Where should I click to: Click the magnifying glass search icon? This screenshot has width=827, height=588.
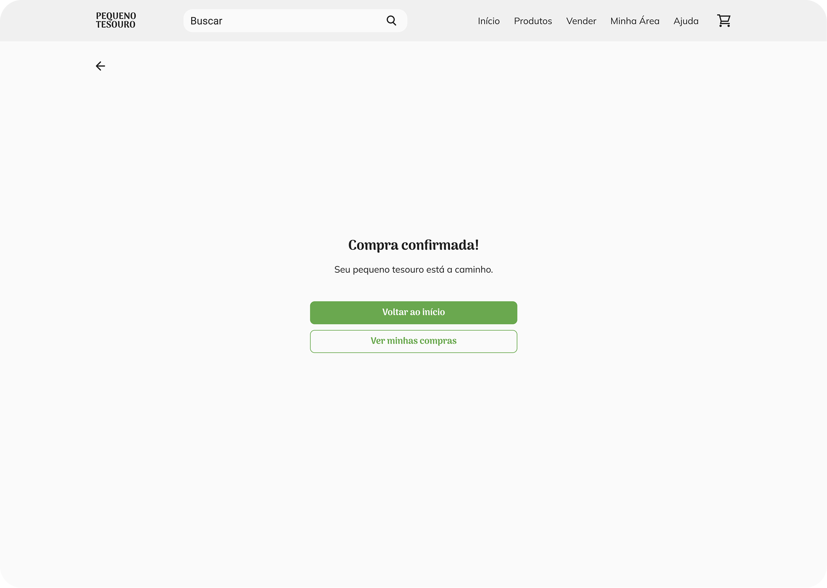[391, 21]
